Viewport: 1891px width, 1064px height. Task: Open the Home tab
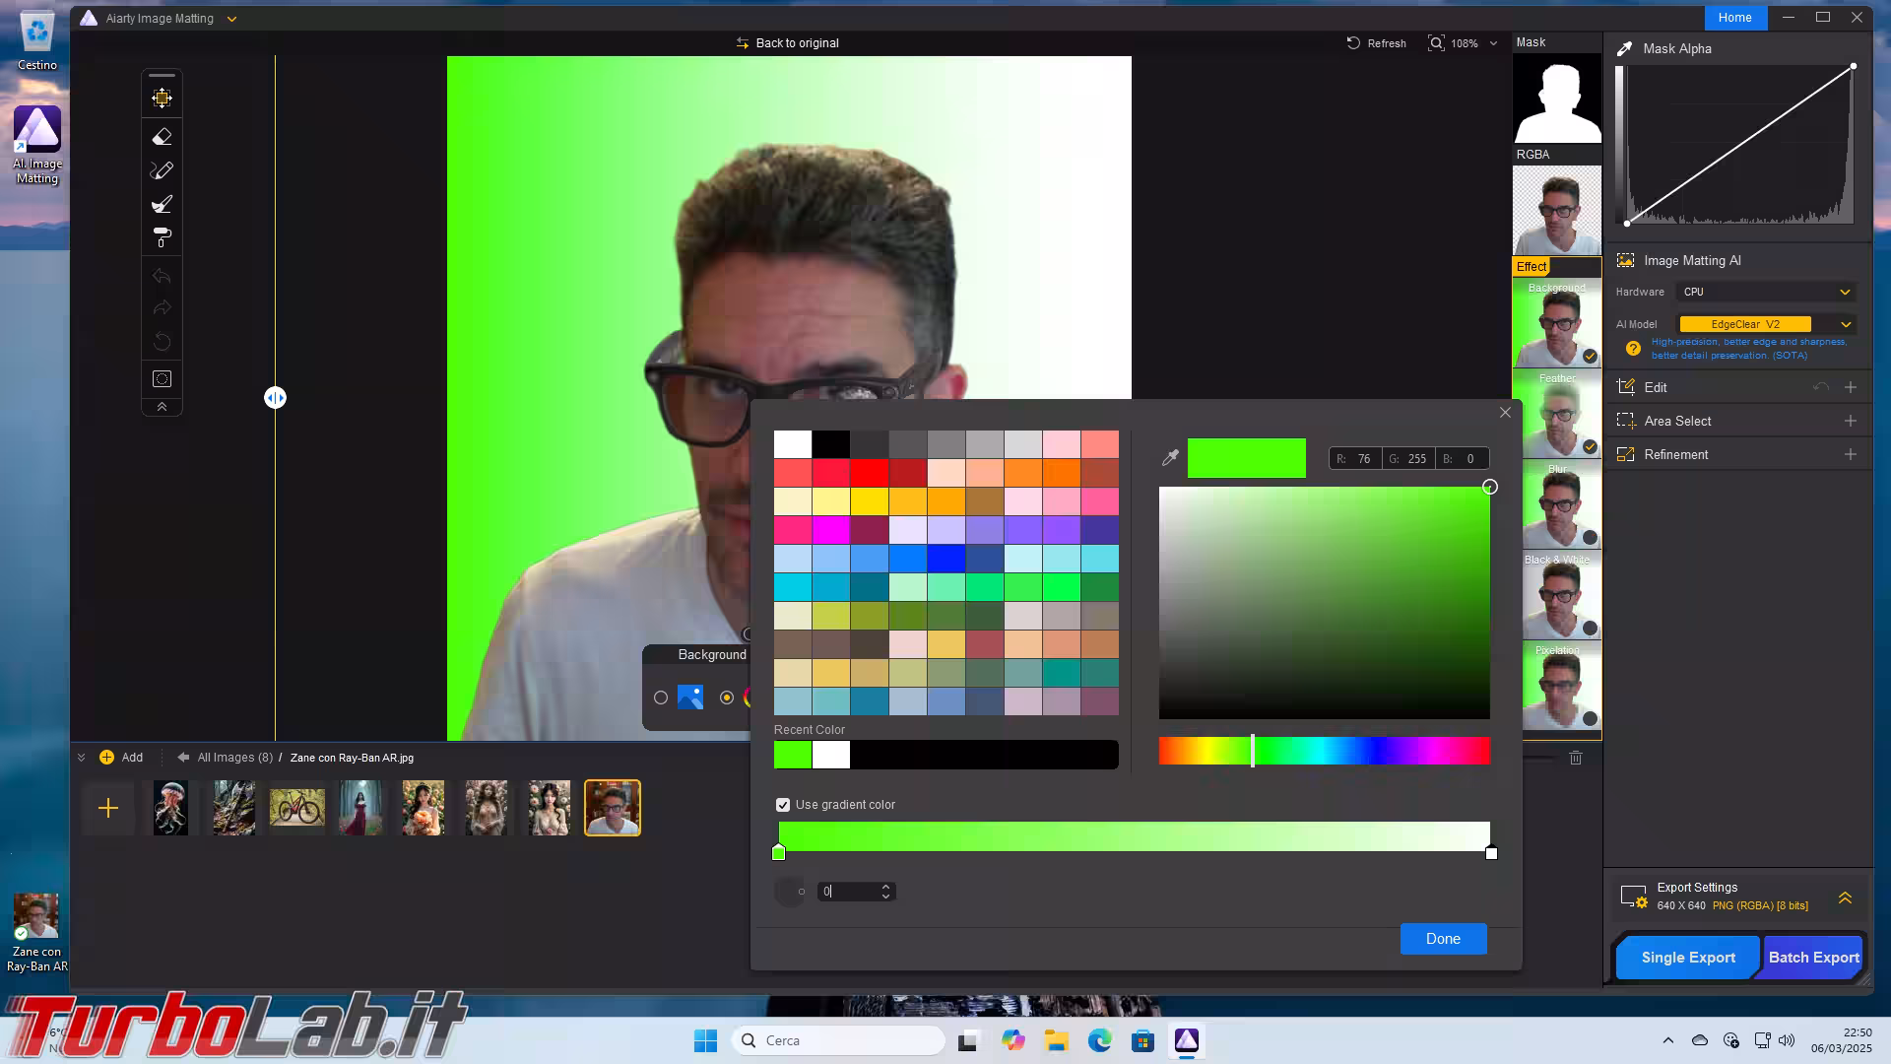[x=1734, y=18]
